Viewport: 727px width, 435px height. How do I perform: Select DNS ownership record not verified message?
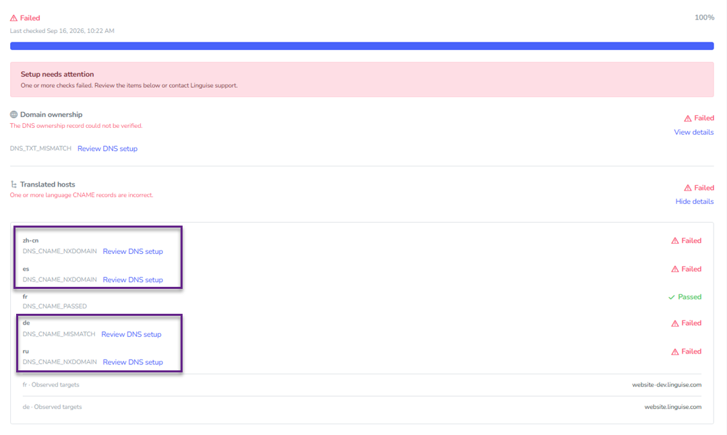point(77,126)
